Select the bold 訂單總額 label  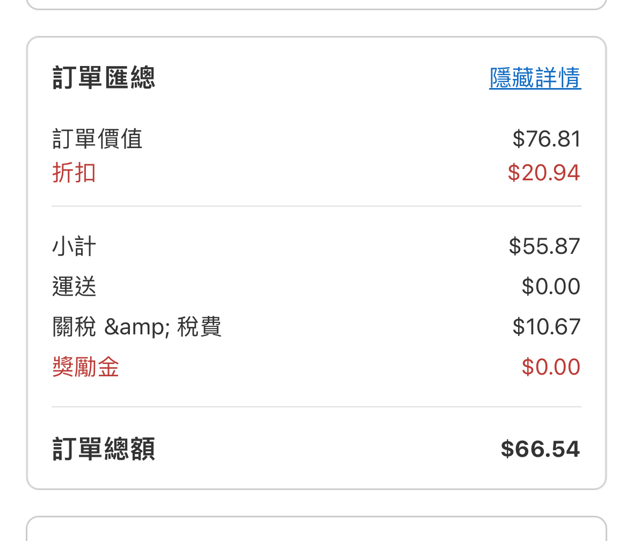point(104,449)
